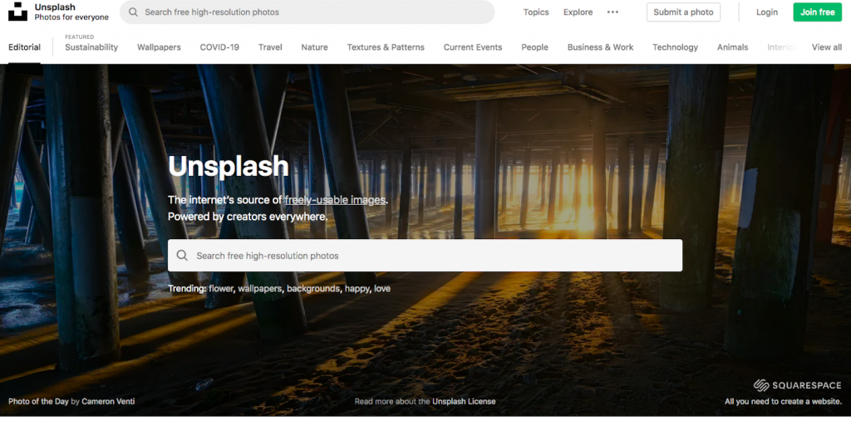Open the three-dots more menu

[612, 12]
